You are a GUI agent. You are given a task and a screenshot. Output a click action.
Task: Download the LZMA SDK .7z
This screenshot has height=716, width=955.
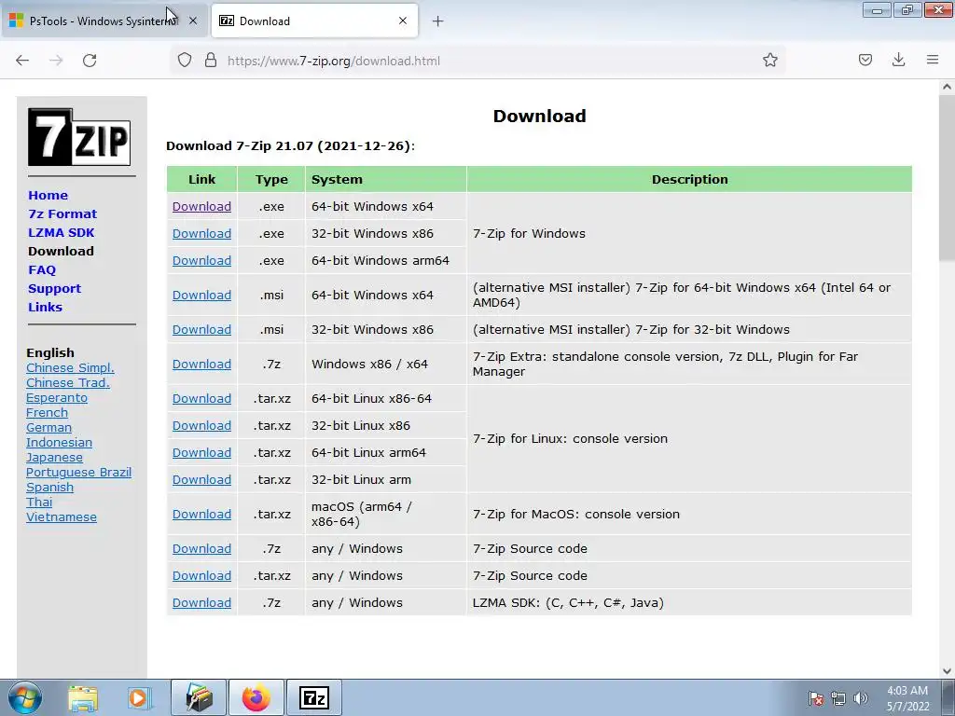(201, 603)
